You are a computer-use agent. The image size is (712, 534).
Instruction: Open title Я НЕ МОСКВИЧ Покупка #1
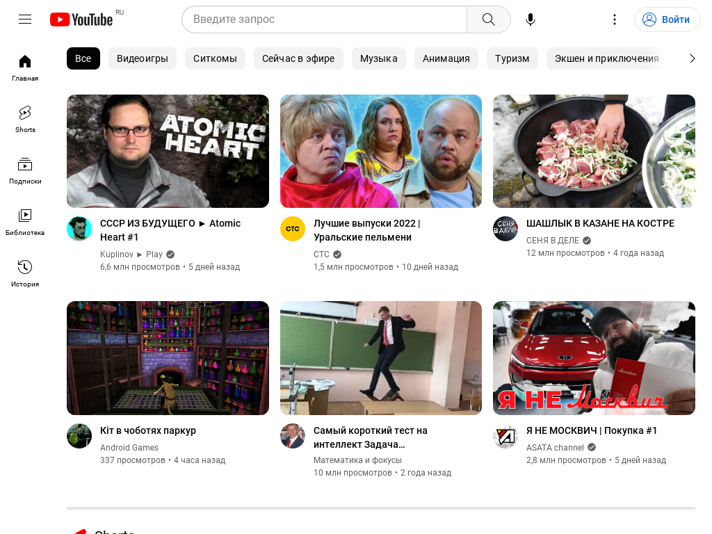(592, 430)
